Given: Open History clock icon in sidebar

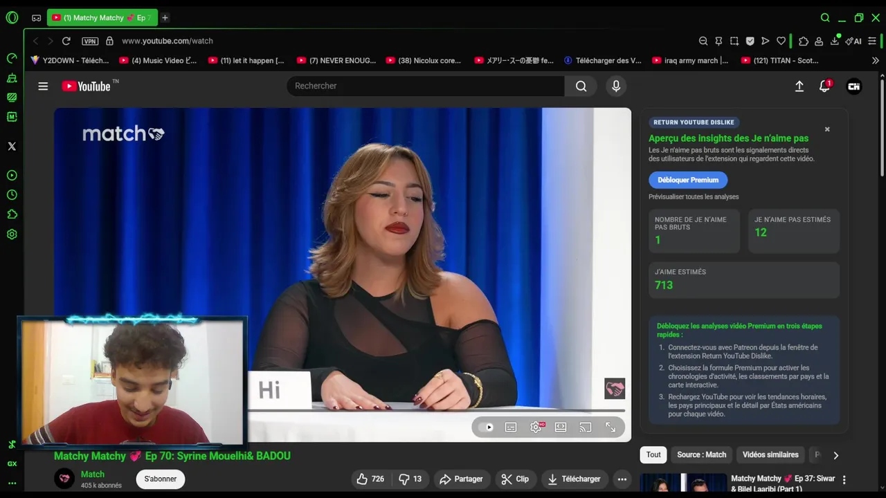Looking at the screenshot, I should tap(12, 195).
